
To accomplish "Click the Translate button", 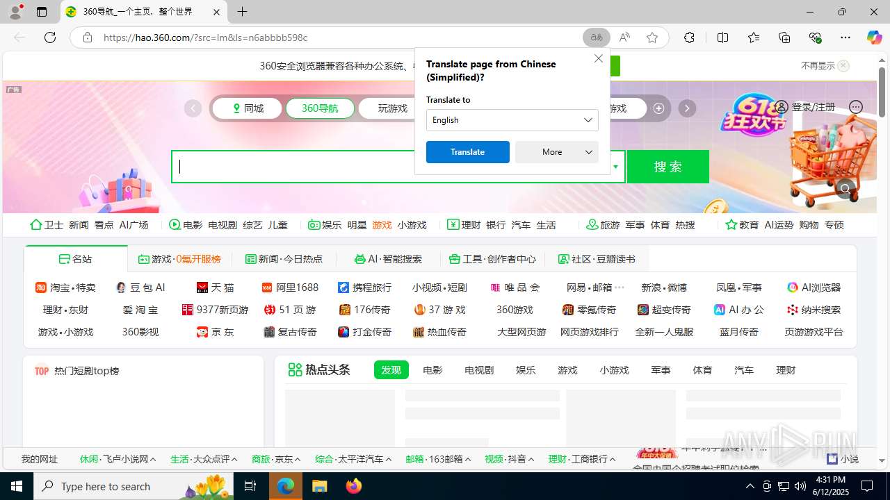I will (468, 152).
